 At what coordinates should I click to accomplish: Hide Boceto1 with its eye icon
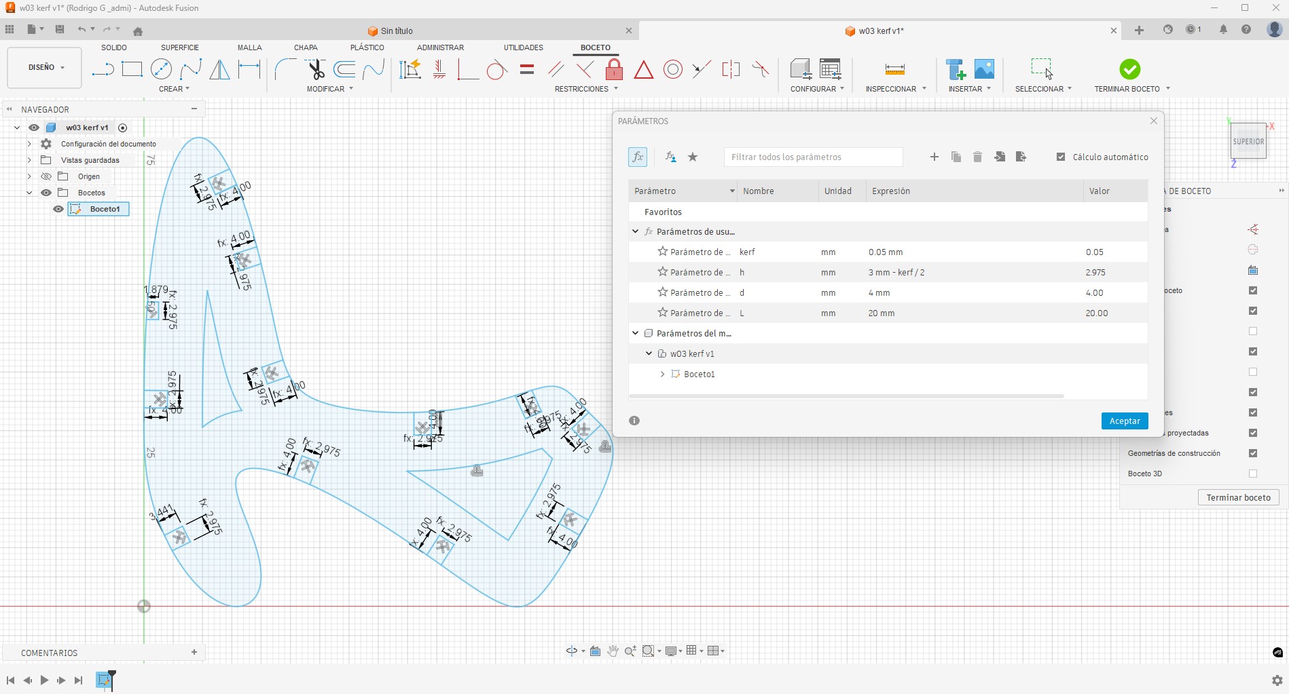(x=58, y=209)
